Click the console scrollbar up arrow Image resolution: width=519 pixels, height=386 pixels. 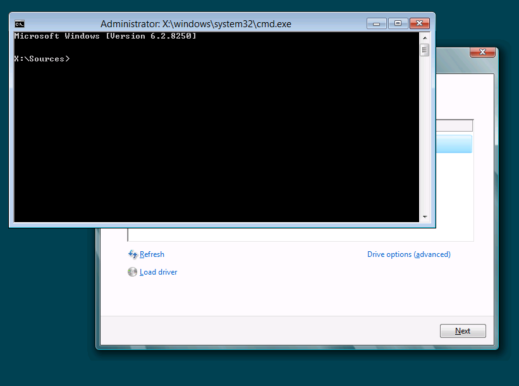[x=424, y=37]
